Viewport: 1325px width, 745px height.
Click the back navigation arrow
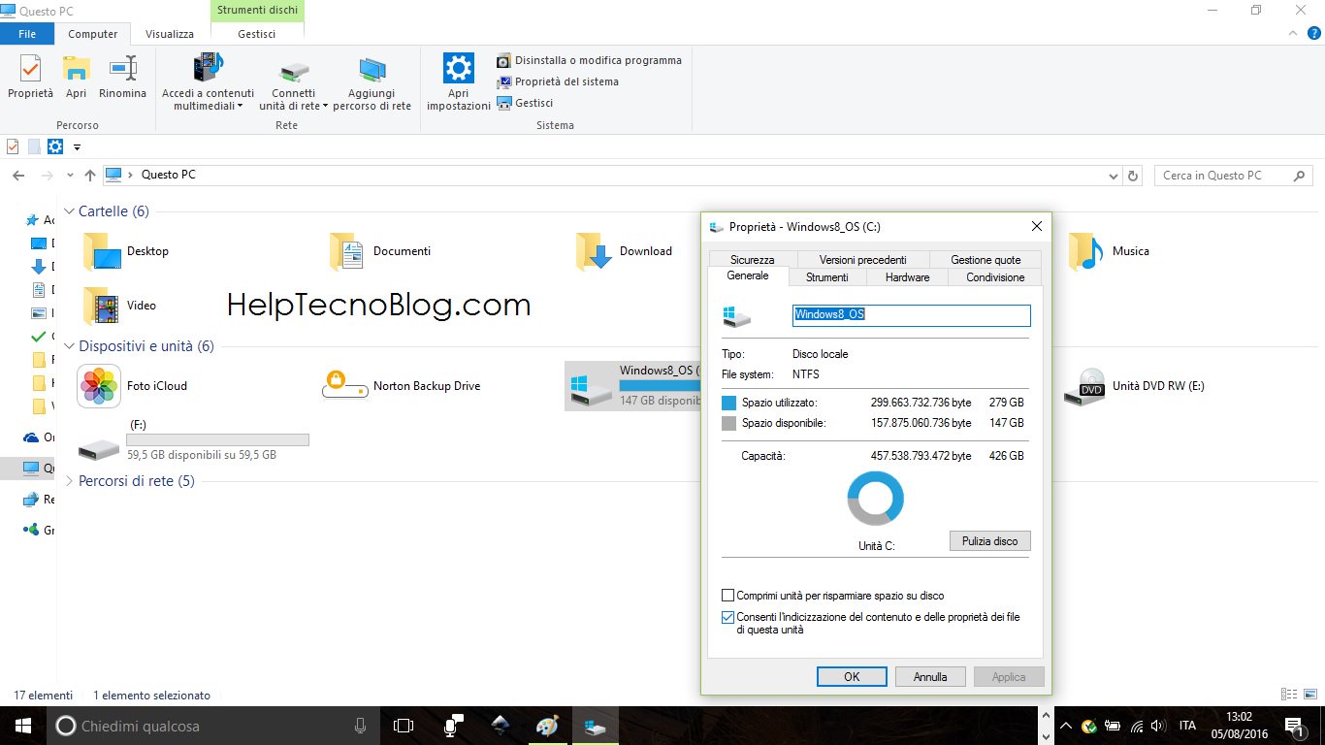(18, 176)
